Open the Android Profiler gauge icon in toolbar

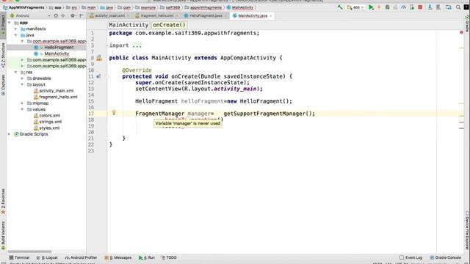point(404,7)
